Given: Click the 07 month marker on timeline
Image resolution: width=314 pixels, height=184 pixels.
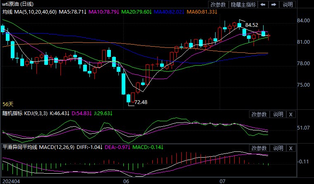Looking at the screenshot, I should pyautogui.click(x=222, y=182).
